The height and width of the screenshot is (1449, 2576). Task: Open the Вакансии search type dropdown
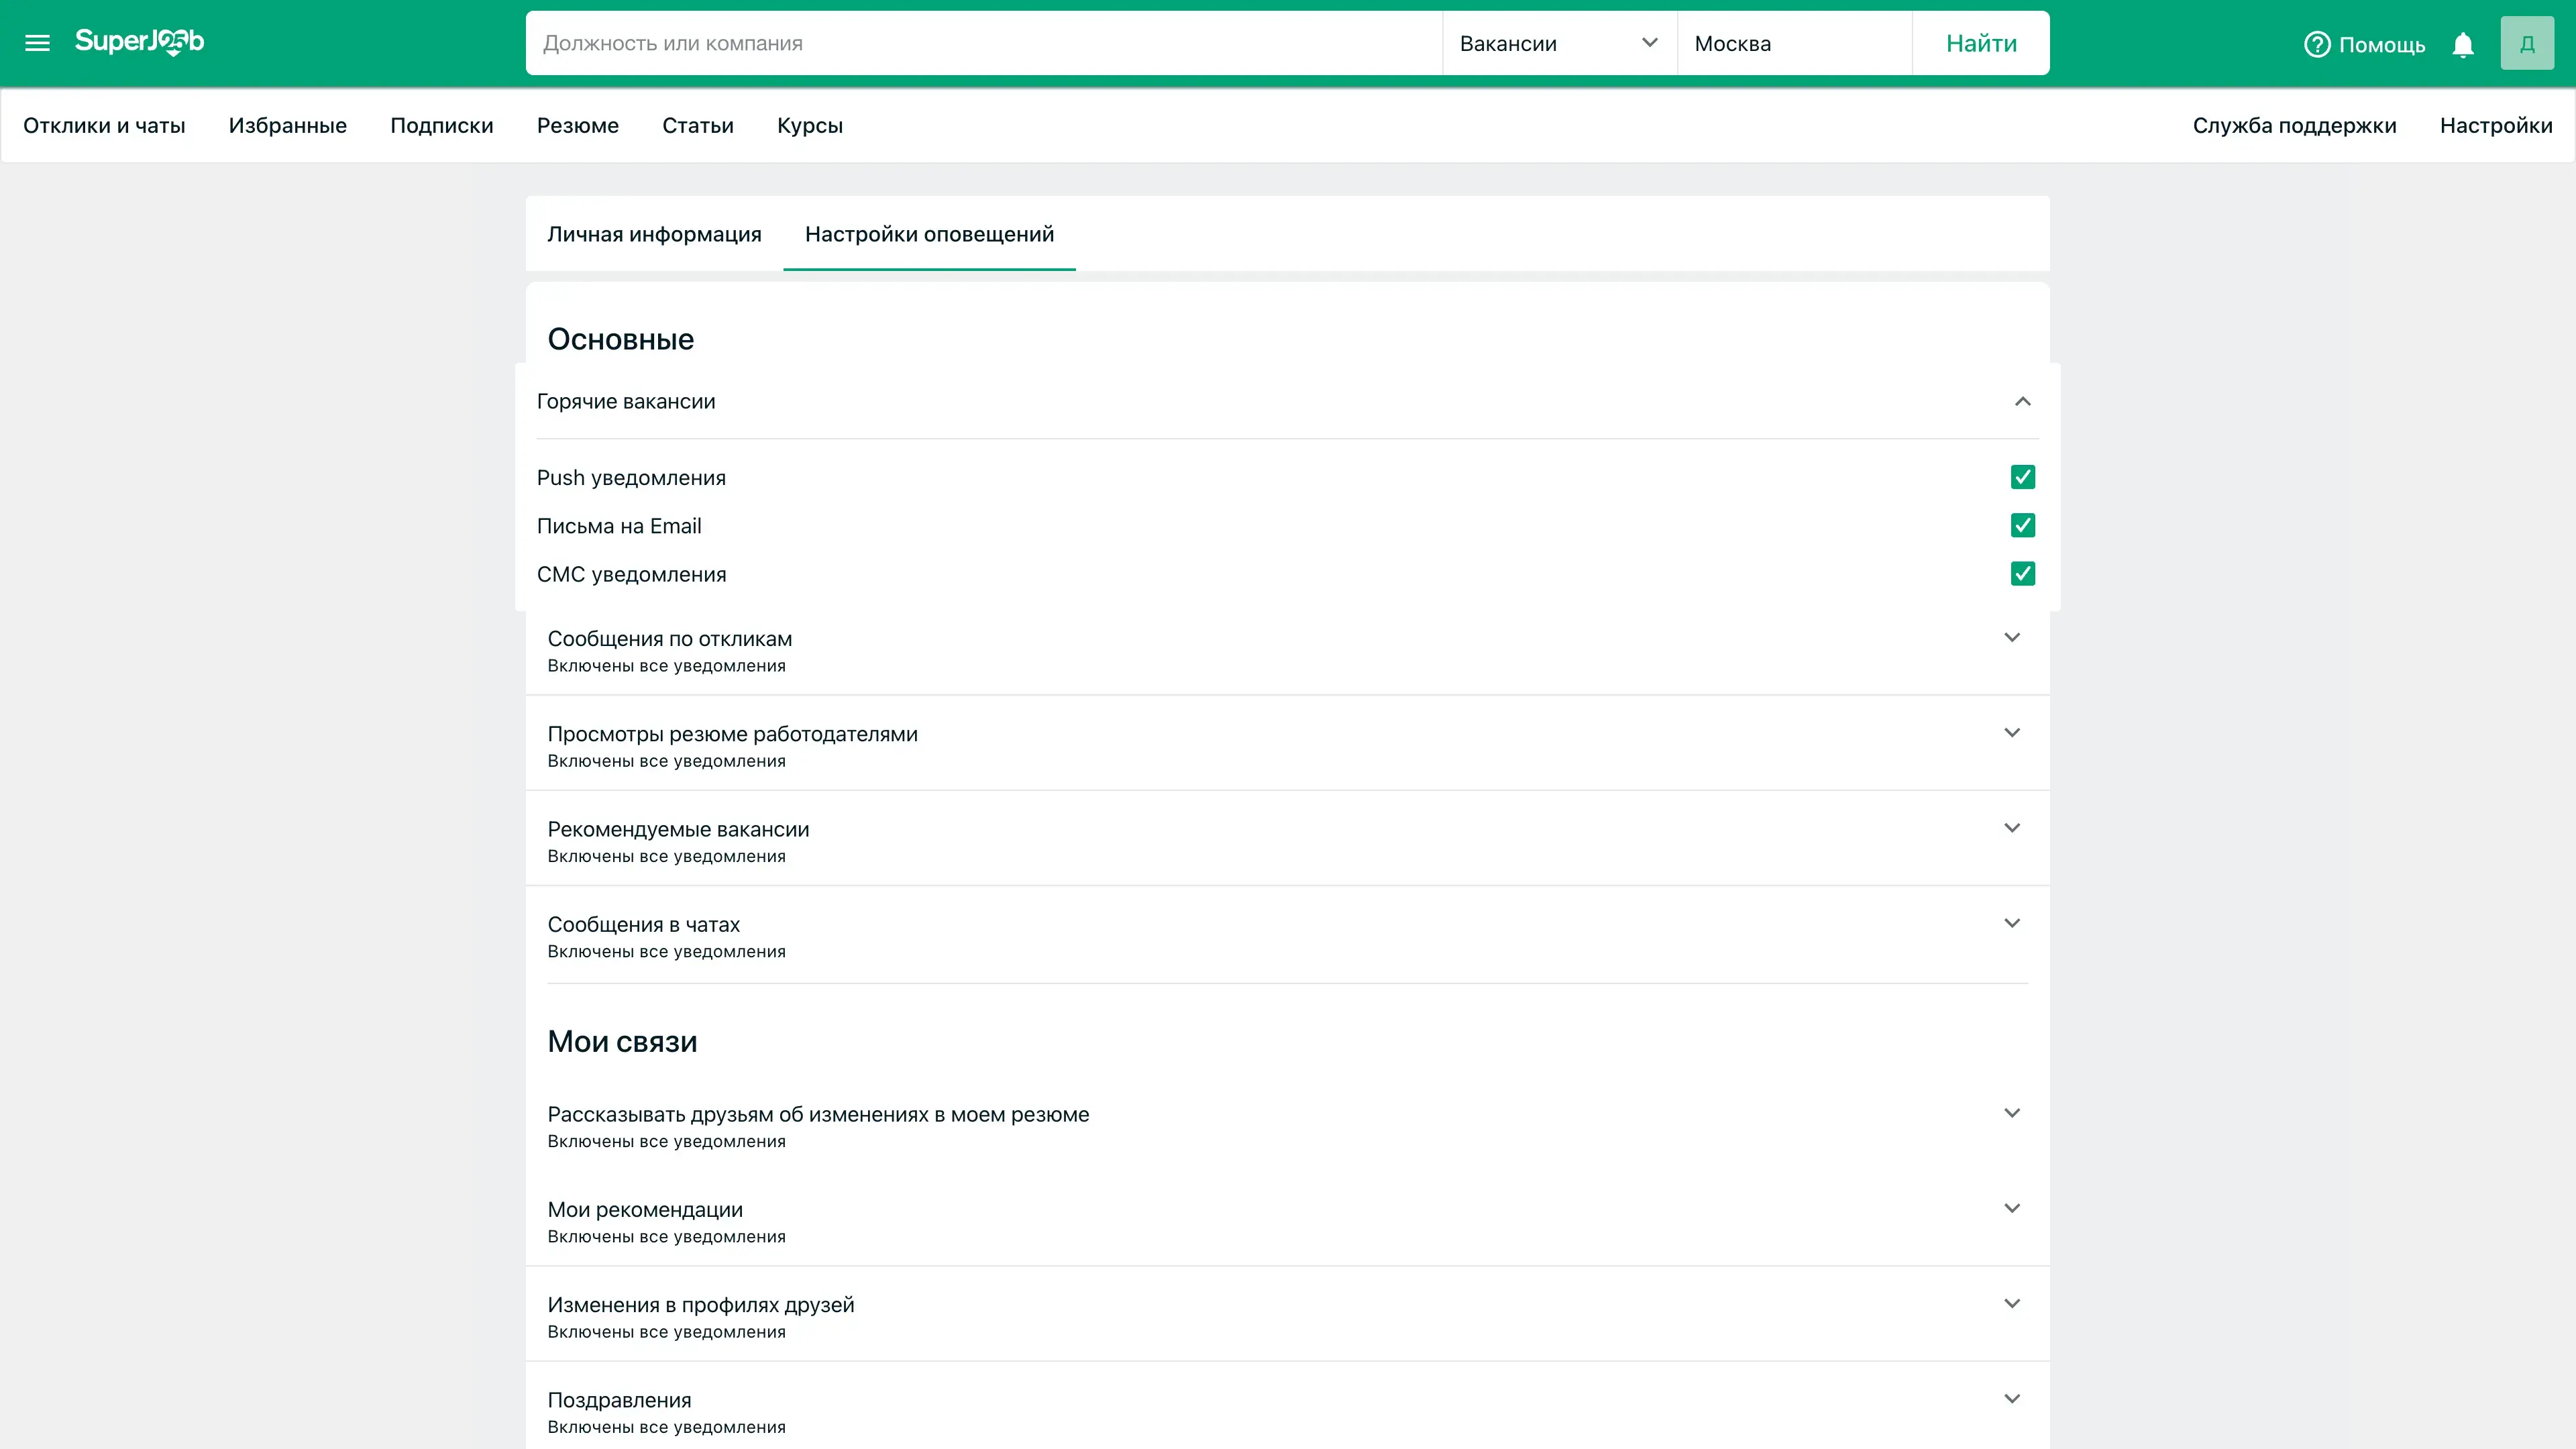pyautogui.click(x=1558, y=43)
